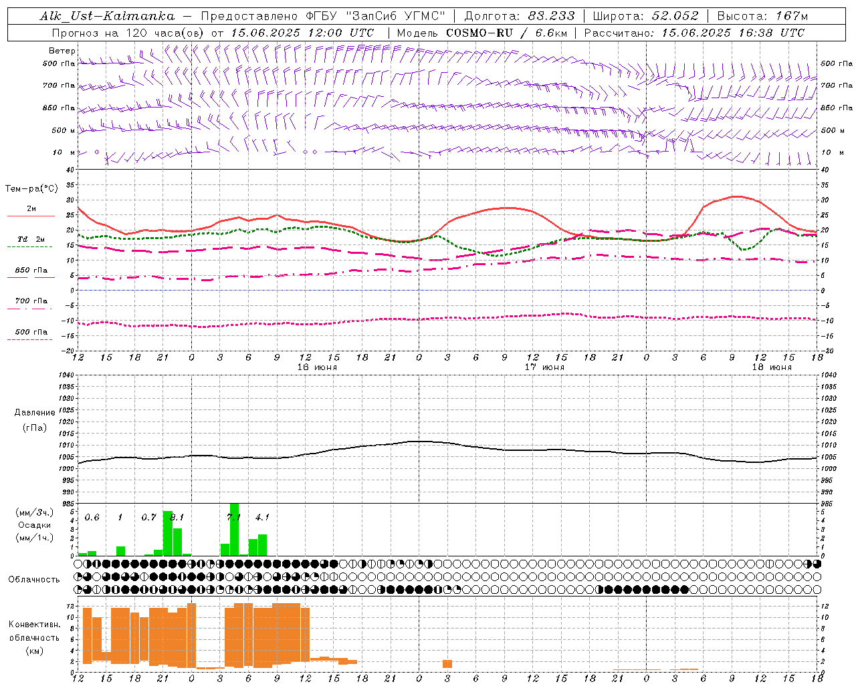856x684 pixels.
Task: Click the (мм/1ч.) precipitation unit label
Action: point(35,537)
